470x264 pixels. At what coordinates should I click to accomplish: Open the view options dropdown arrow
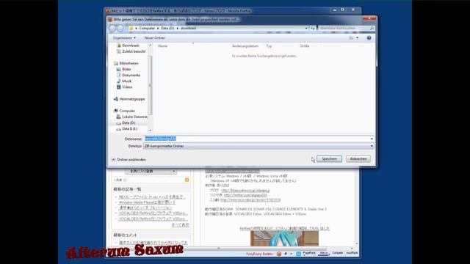point(357,38)
